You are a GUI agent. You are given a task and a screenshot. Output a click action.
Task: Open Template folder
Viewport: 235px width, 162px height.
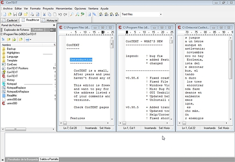pos(12,60)
